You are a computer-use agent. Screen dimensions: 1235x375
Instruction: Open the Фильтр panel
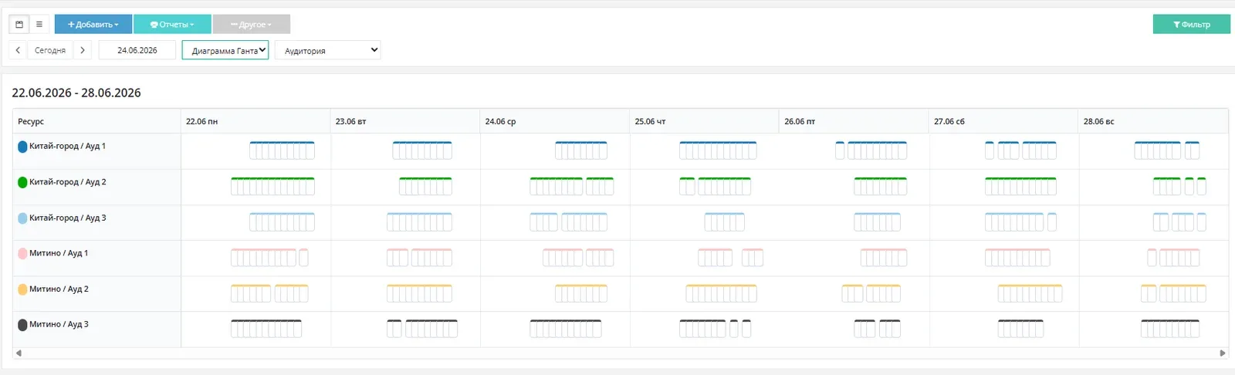pyautogui.click(x=1191, y=25)
